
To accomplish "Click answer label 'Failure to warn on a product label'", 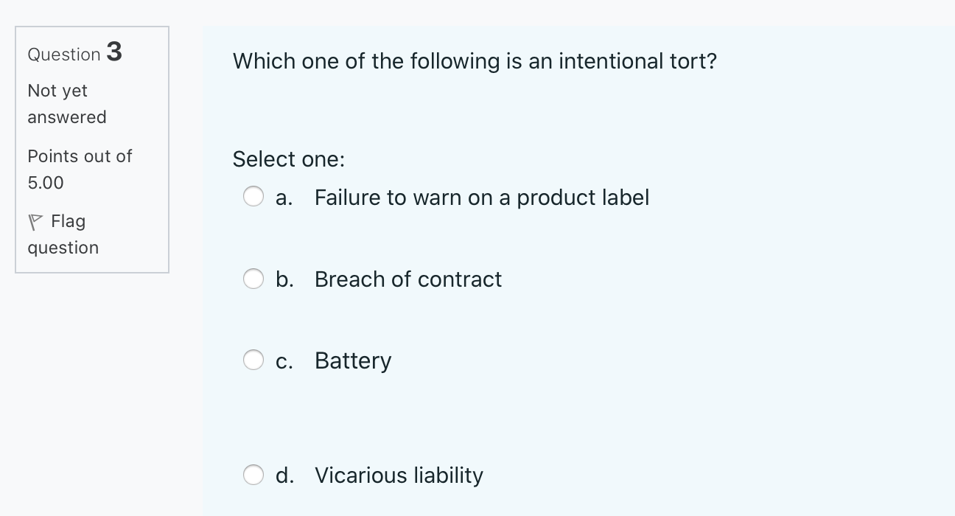I will pos(482,197).
